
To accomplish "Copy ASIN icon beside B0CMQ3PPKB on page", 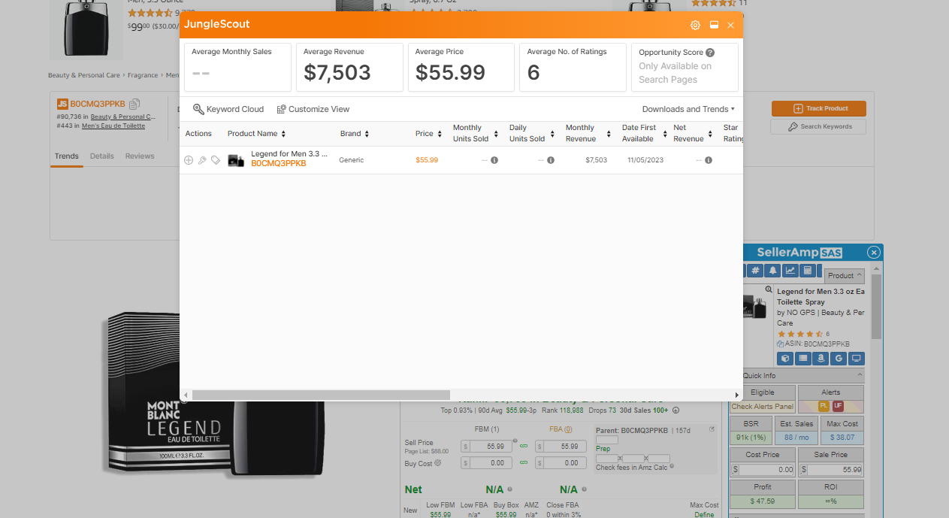I will pyautogui.click(x=134, y=104).
